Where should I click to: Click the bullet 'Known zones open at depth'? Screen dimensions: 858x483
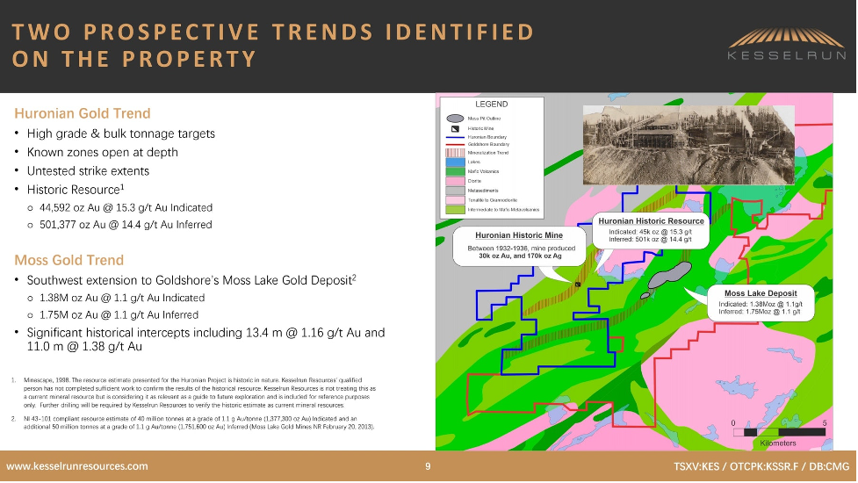point(103,152)
